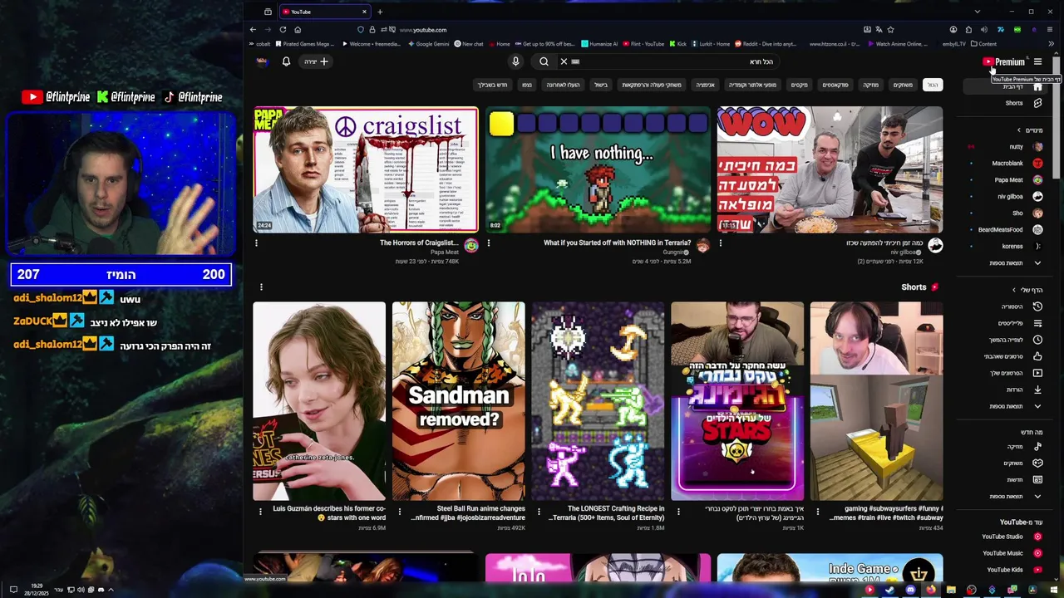Expand the 'You' page header arrow

coord(1013,290)
